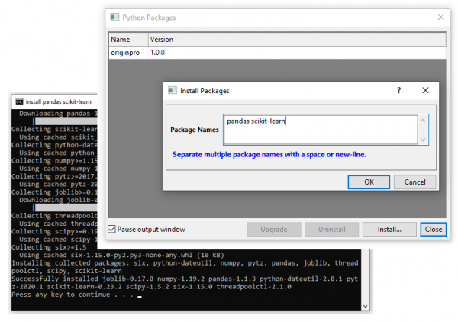The height and width of the screenshot is (322, 458).
Task: Click up arrow in Package Names scrollbar
Action: (x=424, y=120)
